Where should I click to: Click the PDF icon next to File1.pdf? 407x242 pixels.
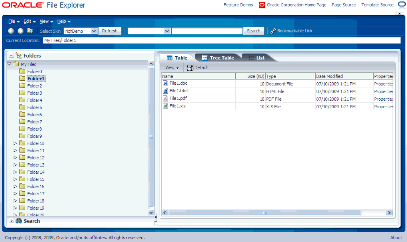(165, 99)
